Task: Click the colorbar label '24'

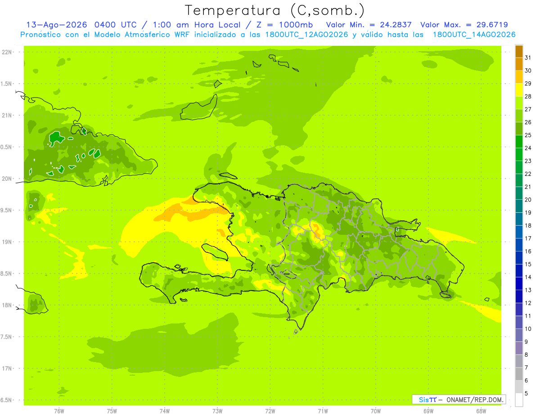Action: coord(528,148)
